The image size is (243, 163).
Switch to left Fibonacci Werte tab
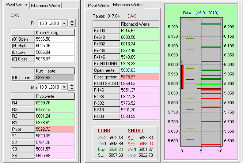click(x=45, y=5)
